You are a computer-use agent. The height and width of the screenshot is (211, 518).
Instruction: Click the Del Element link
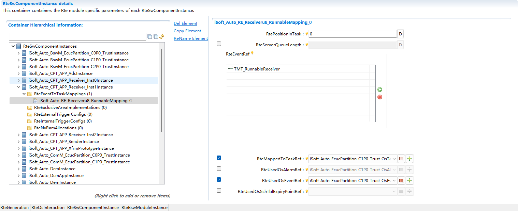(x=185, y=23)
